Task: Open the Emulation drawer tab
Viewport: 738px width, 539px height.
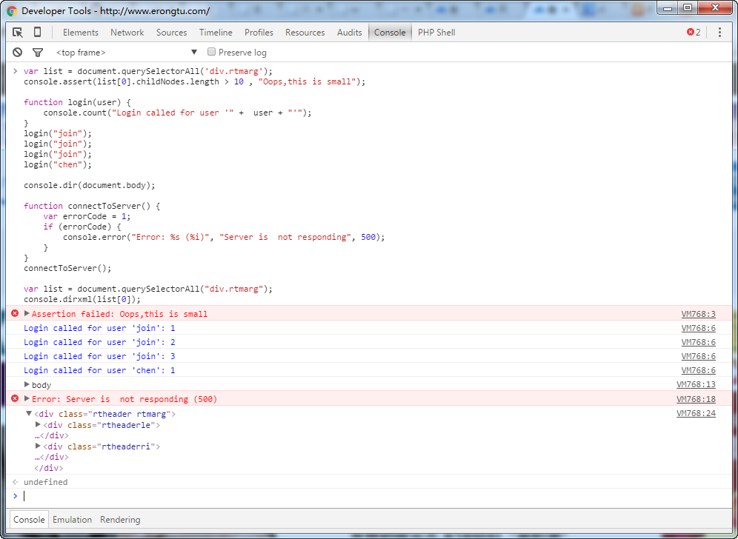Action: [72, 519]
